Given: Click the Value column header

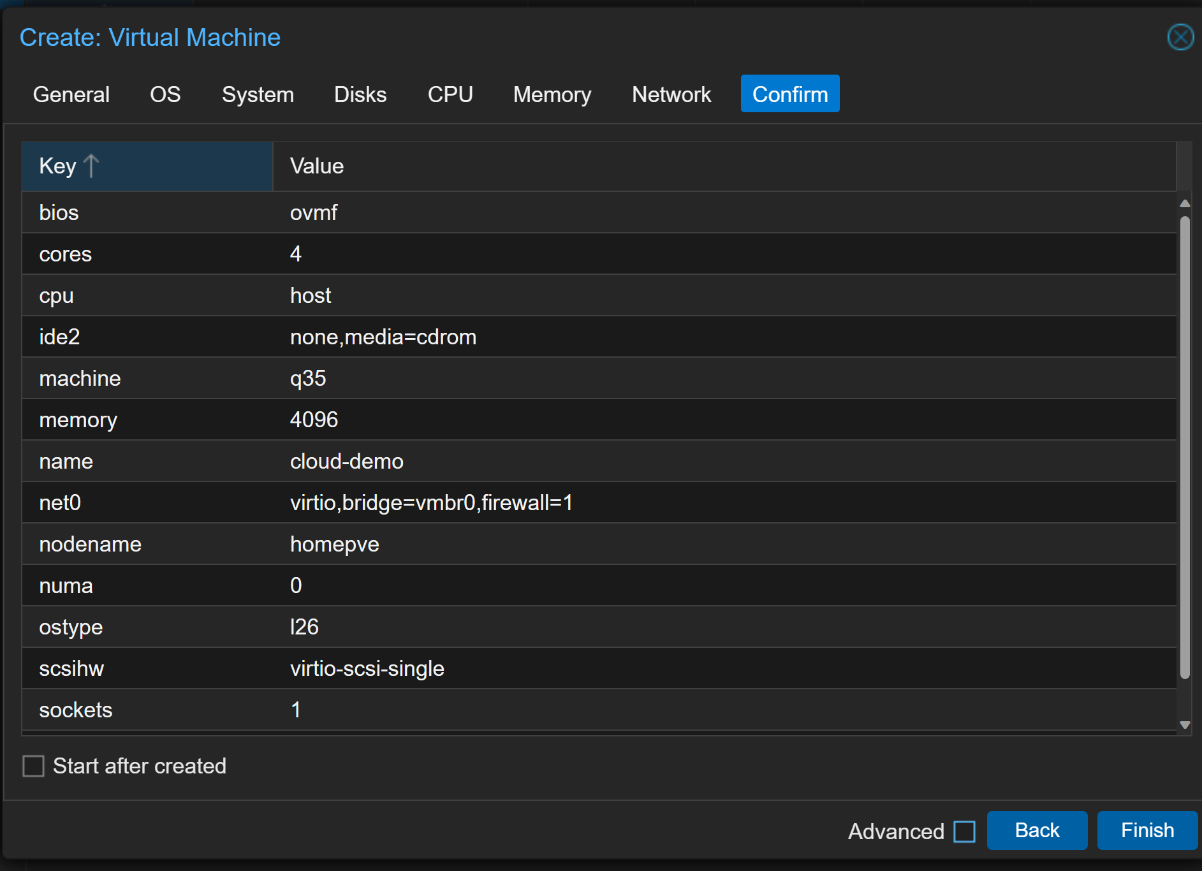Looking at the screenshot, I should pos(723,166).
